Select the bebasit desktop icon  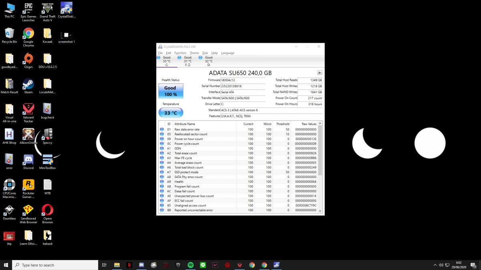pos(47,237)
